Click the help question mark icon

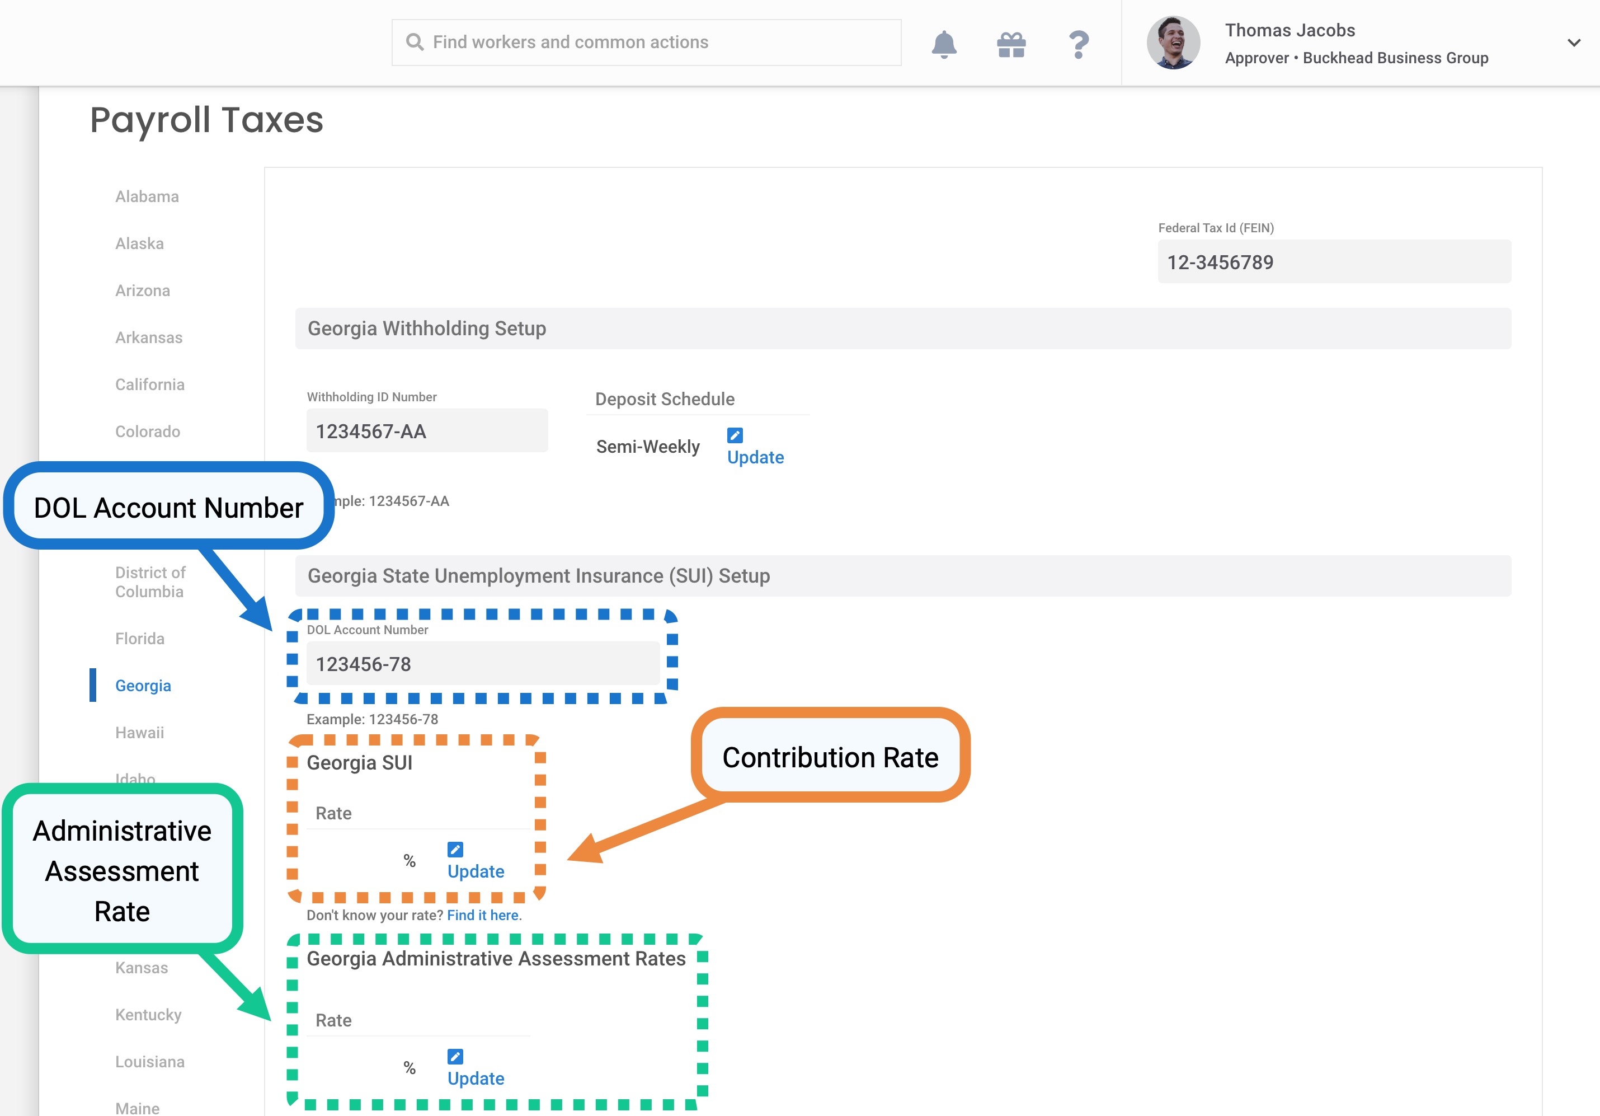click(1078, 44)
